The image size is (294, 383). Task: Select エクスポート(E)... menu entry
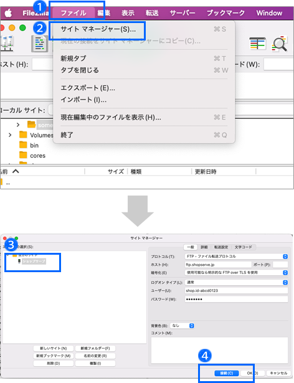pyautogui.click(x=88, y=88)
